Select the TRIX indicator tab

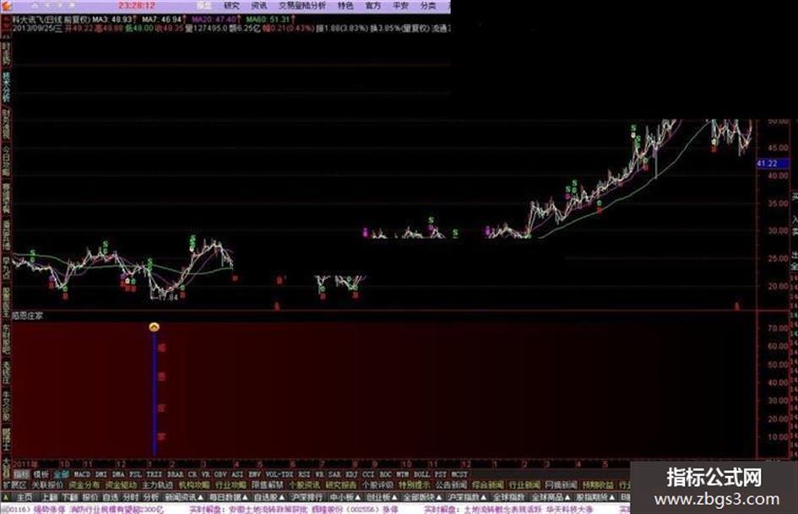point(154,474)
